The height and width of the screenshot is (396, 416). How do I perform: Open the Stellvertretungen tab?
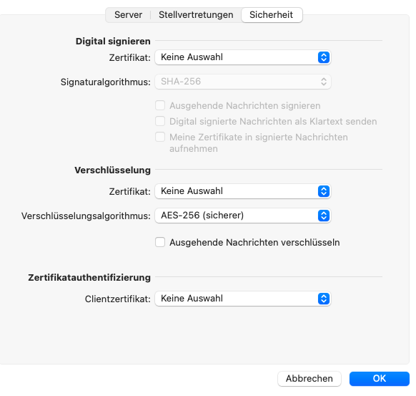pos(196,15)
